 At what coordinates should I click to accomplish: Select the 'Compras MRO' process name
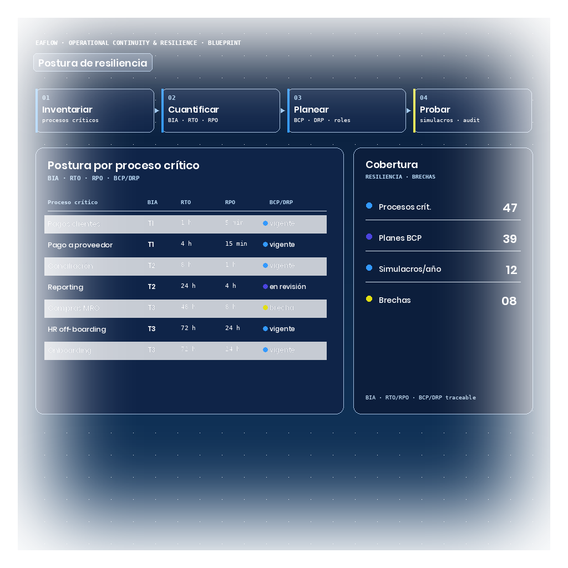[74, 308]
